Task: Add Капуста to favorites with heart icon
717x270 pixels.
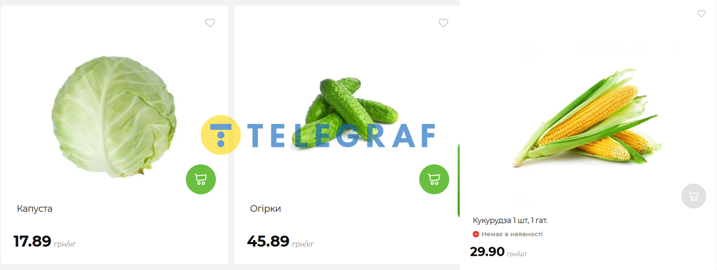Action: [210, 23]
